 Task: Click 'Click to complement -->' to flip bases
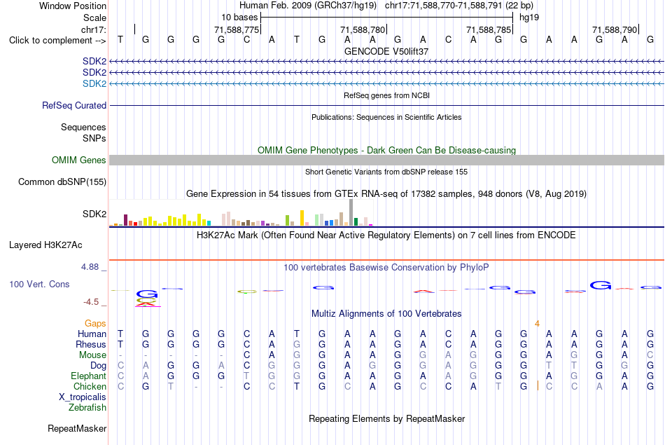(x=57, y=41)
